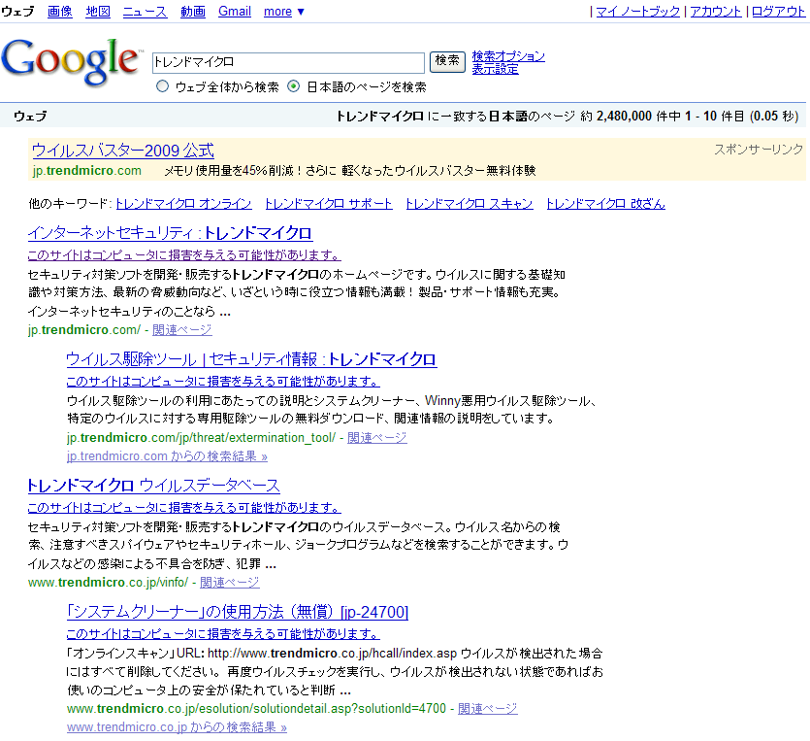Image resolution: width=810 pixels, height=741 pixels.
Task: Open アカウント link
Action: click(716, 12)
